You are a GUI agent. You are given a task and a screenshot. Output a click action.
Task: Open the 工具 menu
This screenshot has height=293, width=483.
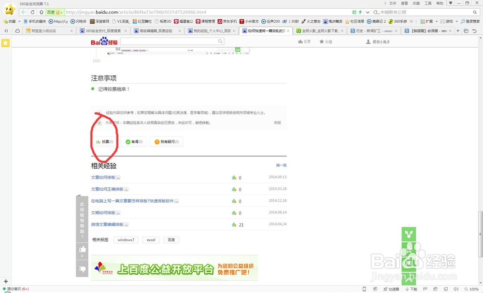tap(427, 3)
